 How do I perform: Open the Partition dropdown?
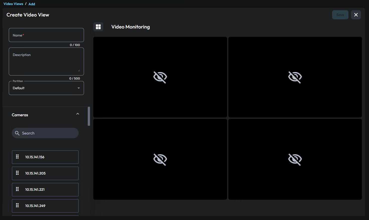[x=78, y=88]
